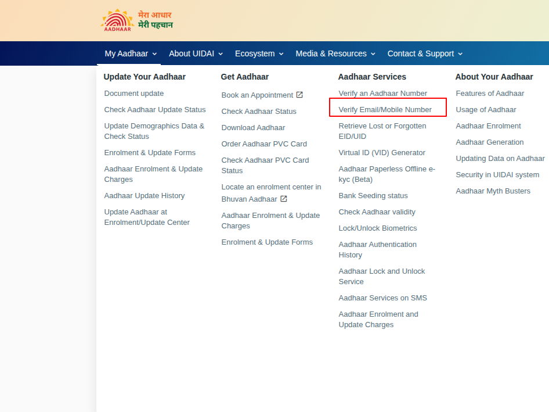Click the Get Aadhaar heading
This screenshot has width=549, height=412.
click(245, 77)
